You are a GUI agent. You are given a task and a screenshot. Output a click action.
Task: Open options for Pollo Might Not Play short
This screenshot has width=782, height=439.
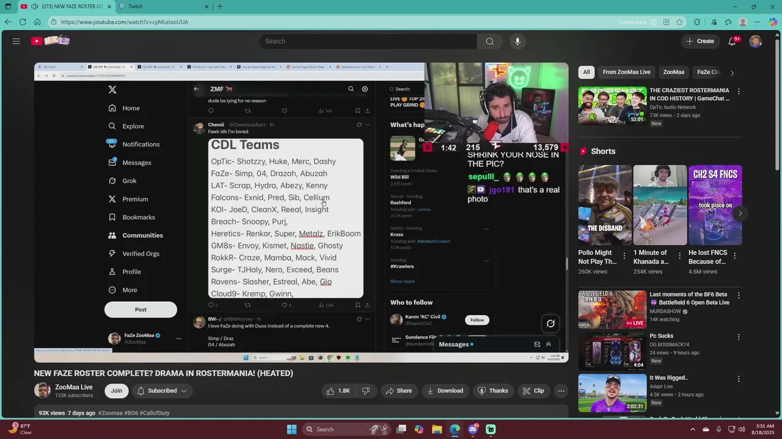pyautogui.click(x=624, y=256)
